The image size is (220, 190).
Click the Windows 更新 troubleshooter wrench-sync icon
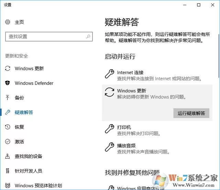pyautogui.click(x=109, y=92)
